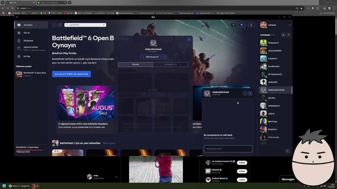This screenshot has width=337, height=189.
Task: Select friend SirThanksAlot0_
Action: pyautogui.click(x=275, y=74)
